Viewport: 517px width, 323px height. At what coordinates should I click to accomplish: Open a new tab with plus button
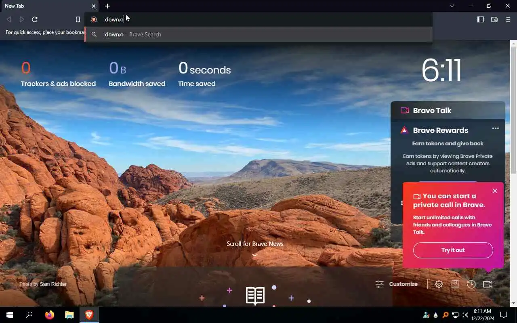(x=107, y=6)
